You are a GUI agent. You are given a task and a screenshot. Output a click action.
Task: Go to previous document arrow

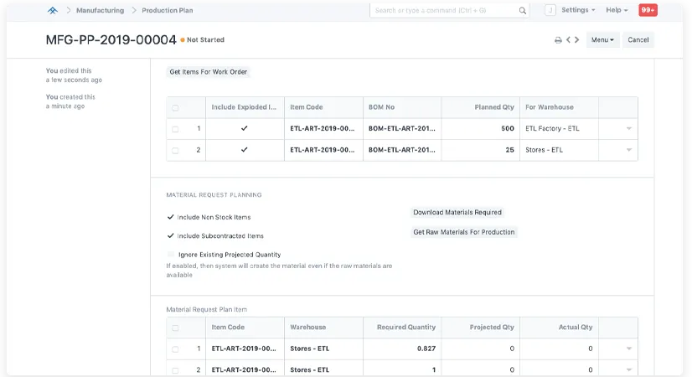(568, 40)
